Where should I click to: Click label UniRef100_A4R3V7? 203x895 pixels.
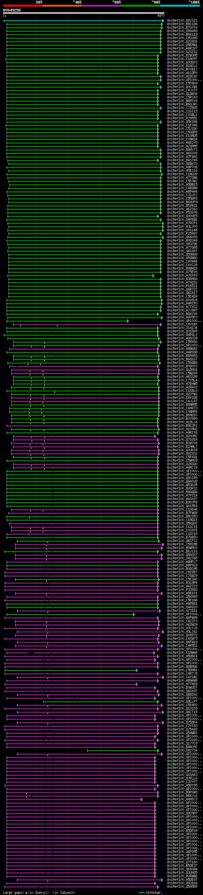click(x=182, y=48)
